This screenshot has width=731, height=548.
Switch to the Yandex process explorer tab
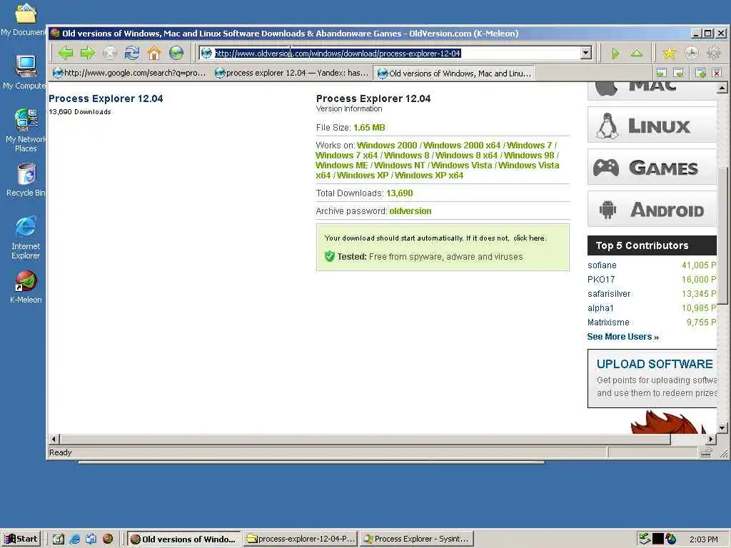click(x=291, y=73)
